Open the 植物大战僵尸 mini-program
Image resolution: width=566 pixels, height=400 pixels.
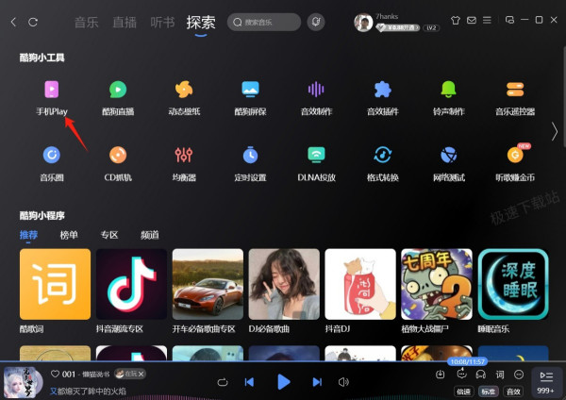437,284
